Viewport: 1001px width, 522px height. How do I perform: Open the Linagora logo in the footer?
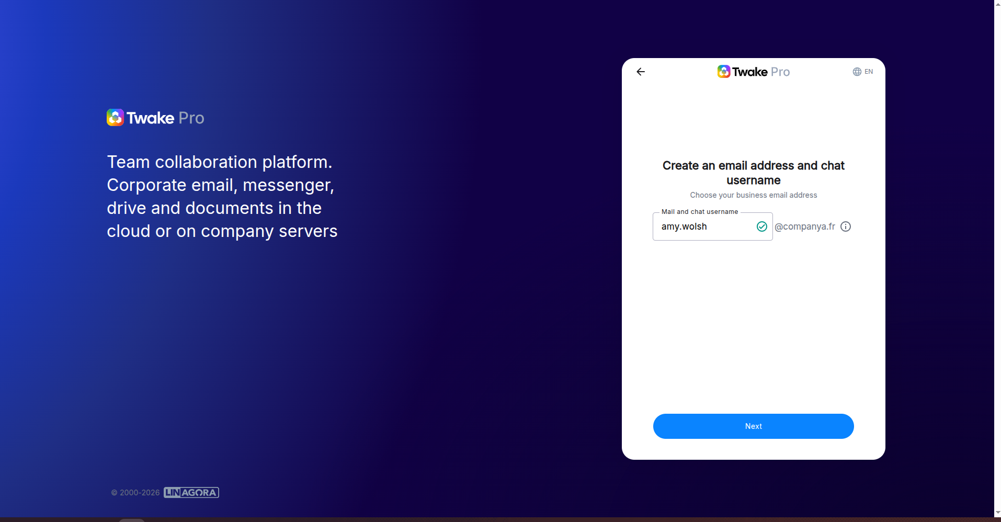(191, 492)
